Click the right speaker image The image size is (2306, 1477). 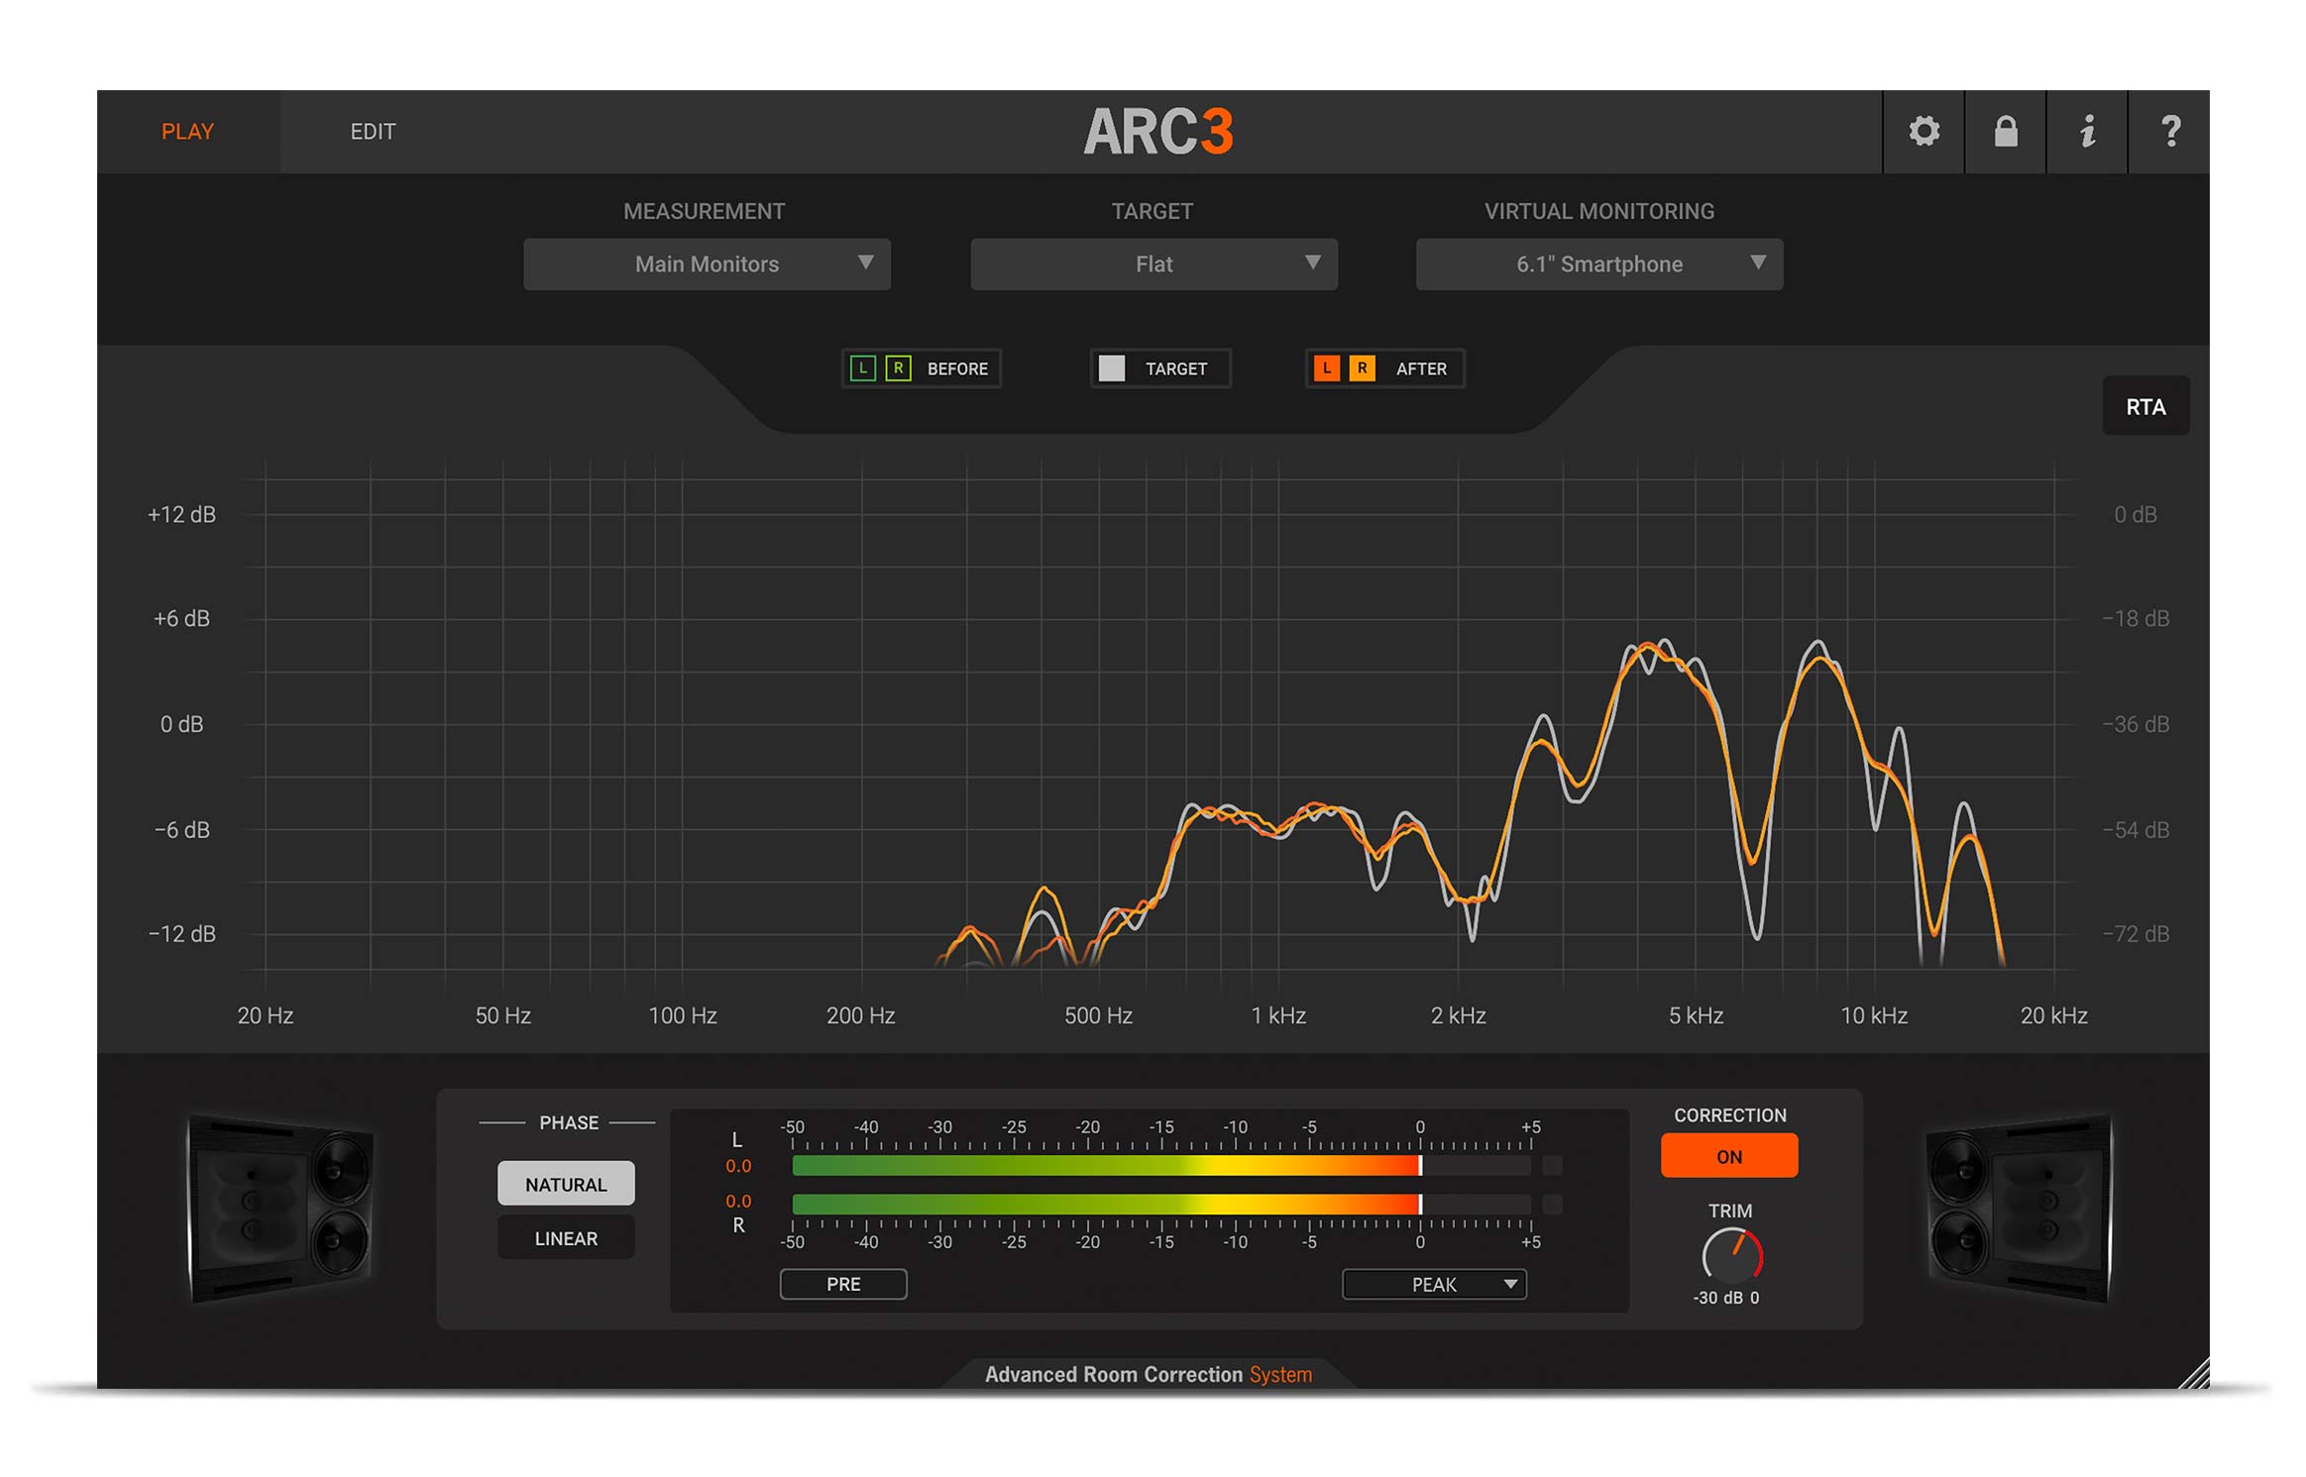point(2020,1208)
